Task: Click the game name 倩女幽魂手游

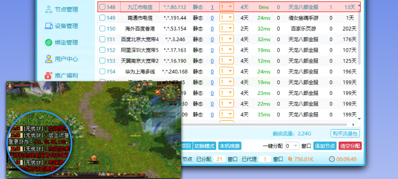Action: pyautogui.click(x=303, y=18)
